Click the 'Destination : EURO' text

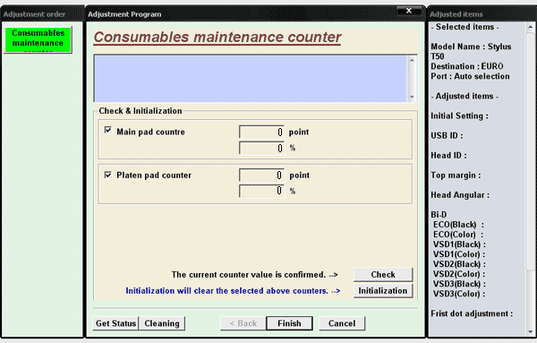(x=467, y=66)
